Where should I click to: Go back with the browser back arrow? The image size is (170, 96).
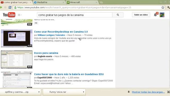coord(1,7)
